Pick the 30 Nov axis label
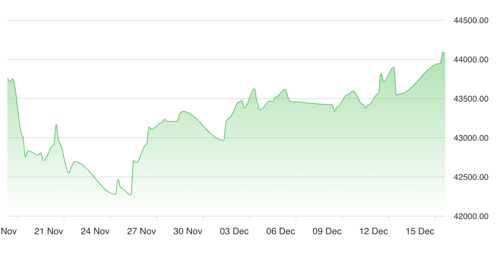This screenshot has width=496, height=257. pyautogui.click(x=188, y=231)
